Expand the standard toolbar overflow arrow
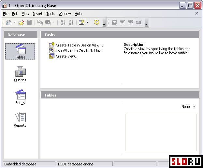203x168 pixels. (x=104, y=23)
